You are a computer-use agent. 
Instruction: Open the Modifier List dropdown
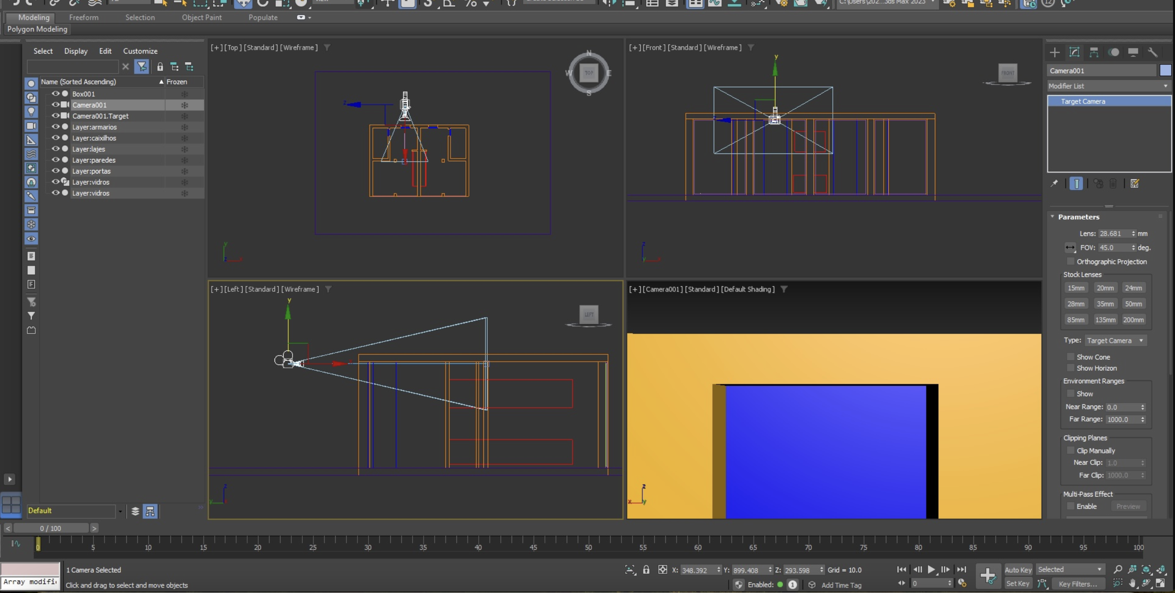point(1109,86)
